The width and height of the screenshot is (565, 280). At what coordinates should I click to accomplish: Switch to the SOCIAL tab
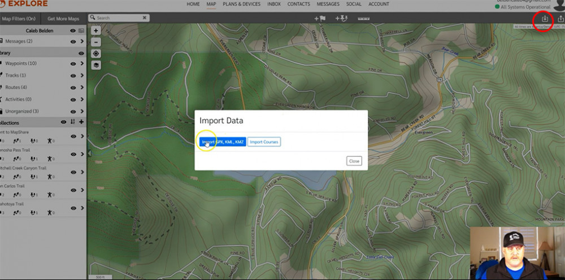354,5
